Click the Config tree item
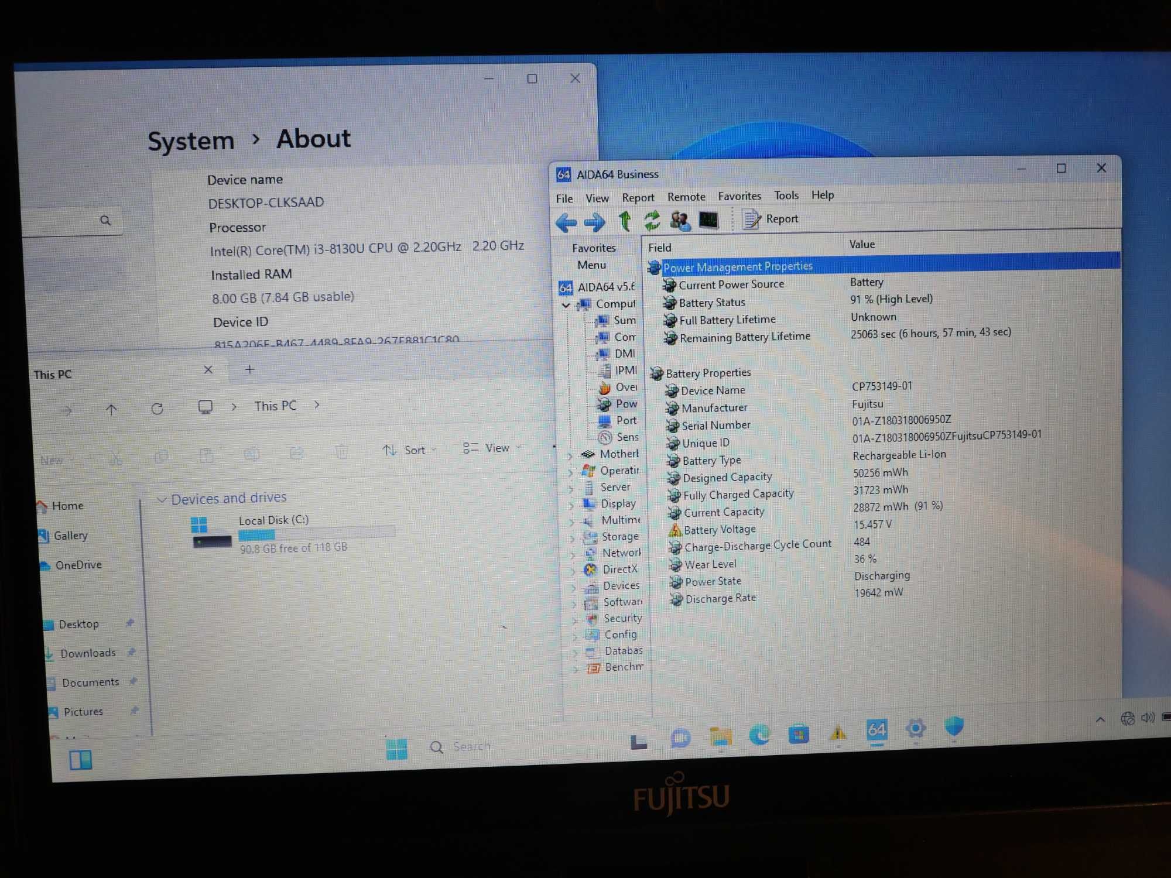 [611, 635]
